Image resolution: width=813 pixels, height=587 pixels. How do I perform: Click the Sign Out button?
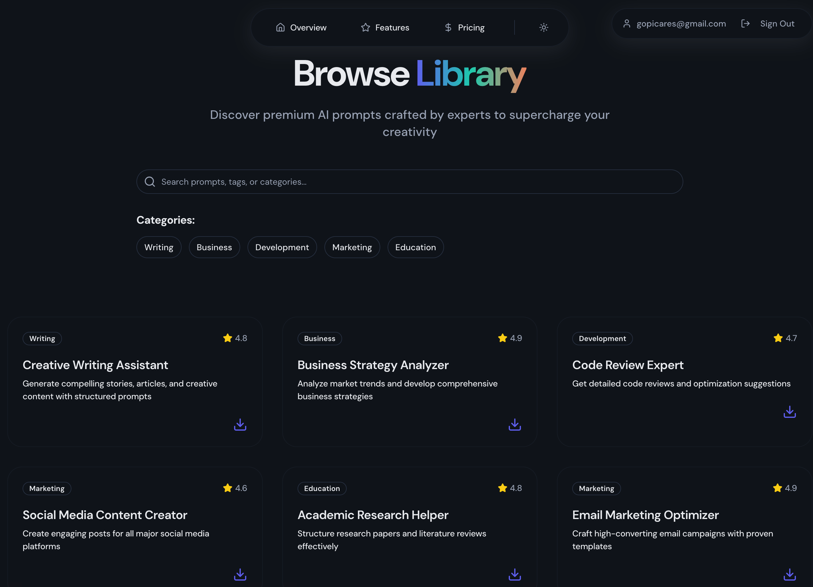(x=768, y=24)
